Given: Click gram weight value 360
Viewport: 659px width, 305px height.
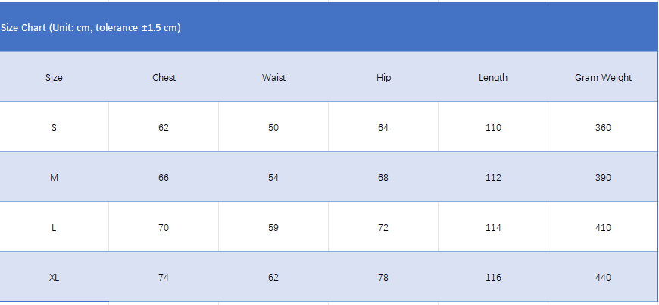Looking at the screenshot, I should pyautogui.click(x=603, y=128).
